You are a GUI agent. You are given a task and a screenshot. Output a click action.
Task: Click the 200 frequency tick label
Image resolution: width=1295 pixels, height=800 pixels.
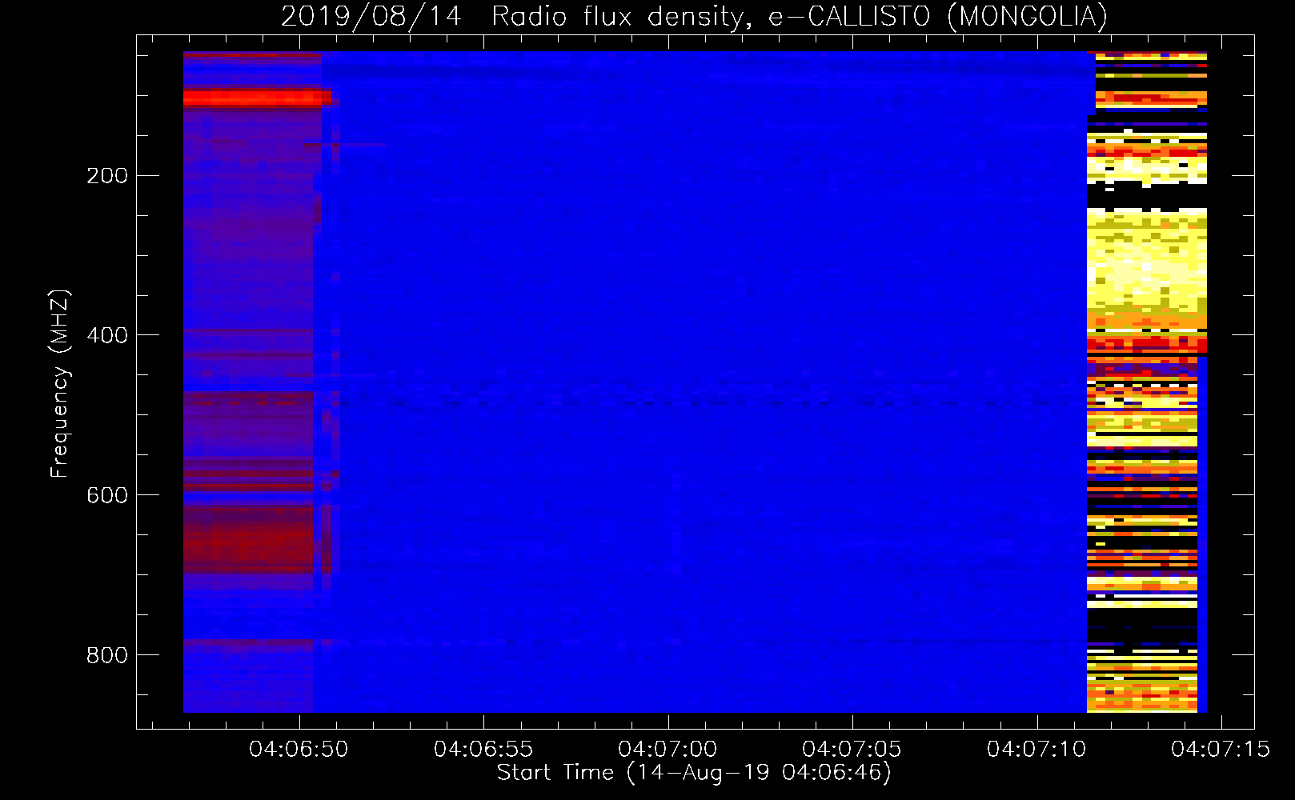tap(107, 176)
